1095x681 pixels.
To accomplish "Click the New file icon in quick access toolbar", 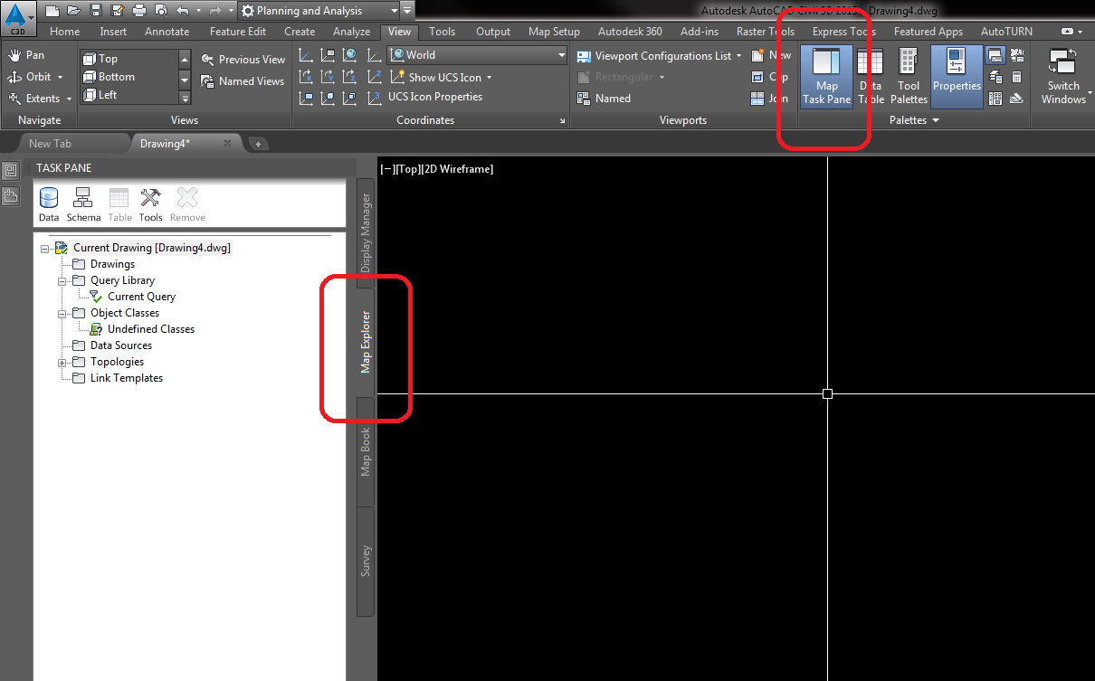I will (x=52, y=11).
